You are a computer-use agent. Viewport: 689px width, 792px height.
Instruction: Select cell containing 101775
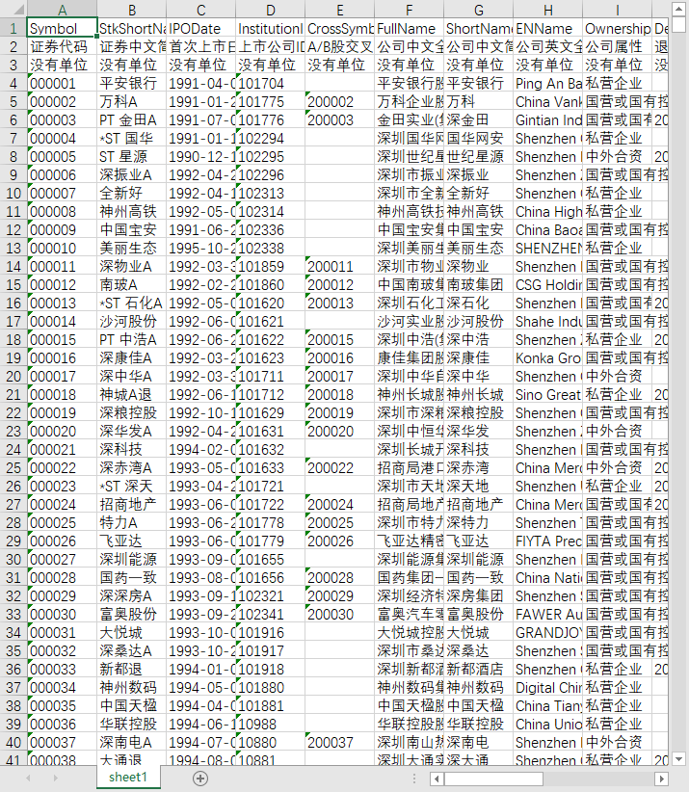click(x=270, y=101)
